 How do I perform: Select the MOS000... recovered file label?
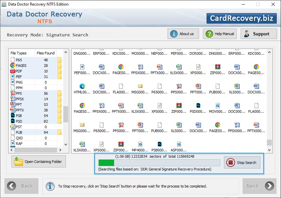pyautogui.click(x=140, y=53)
